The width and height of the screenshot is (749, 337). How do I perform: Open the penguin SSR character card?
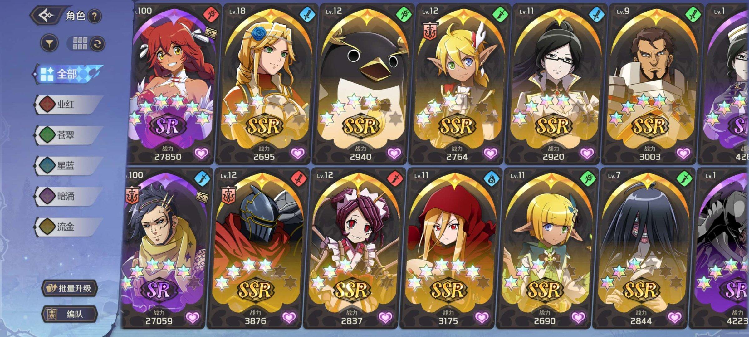(x=360, y=84)
